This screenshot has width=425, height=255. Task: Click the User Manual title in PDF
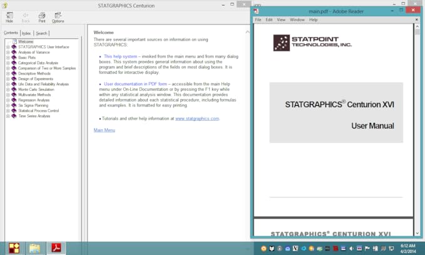point(372,126)
